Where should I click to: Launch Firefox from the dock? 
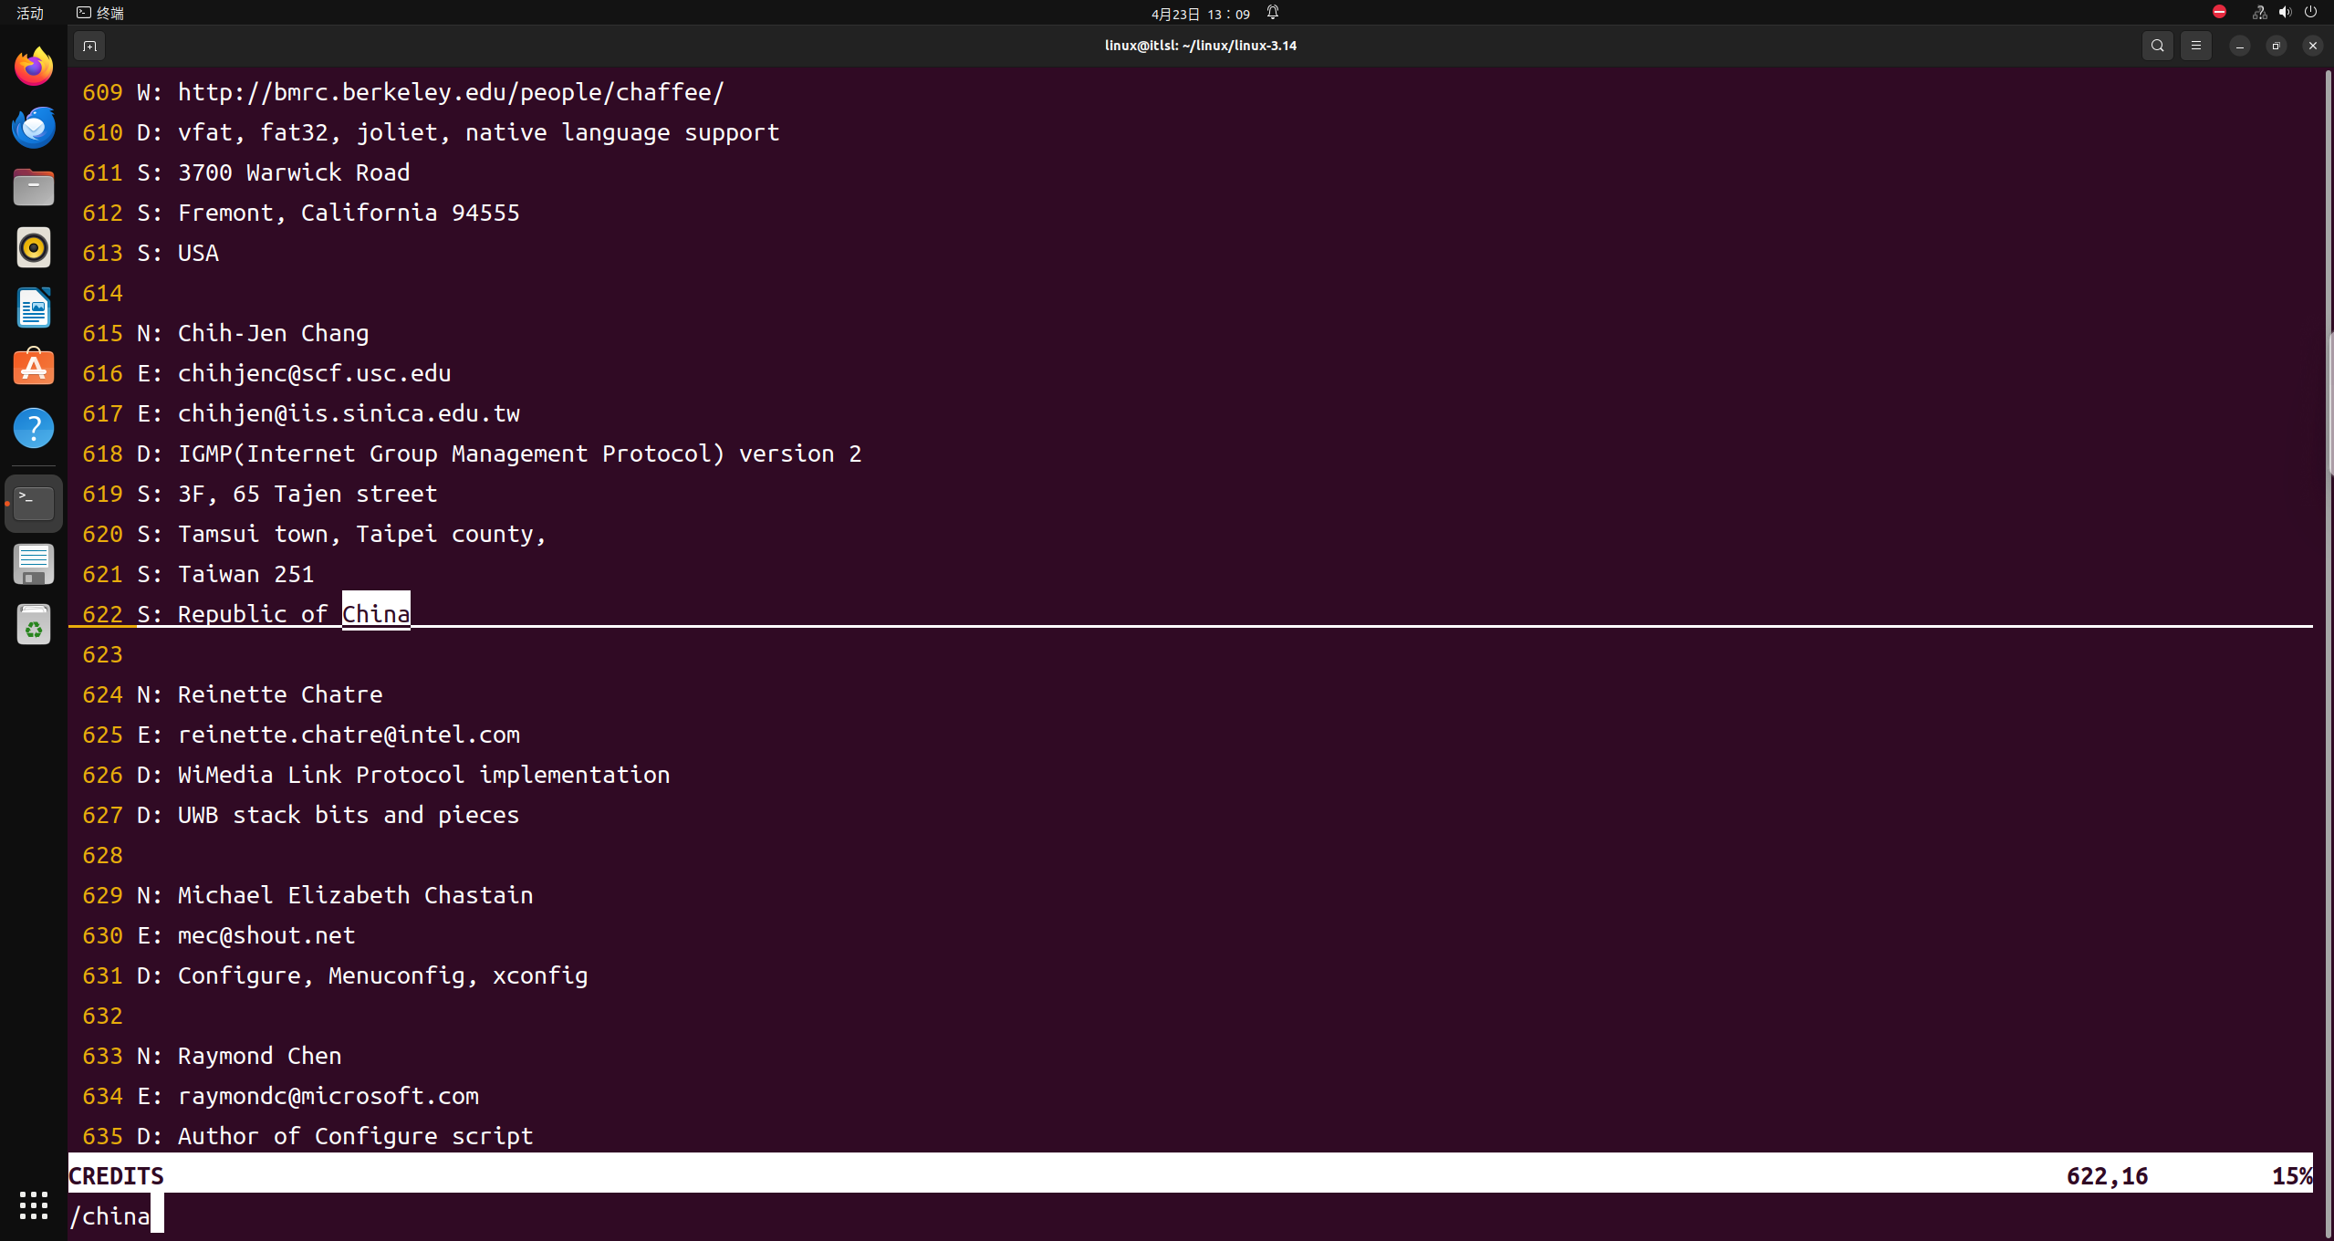point(34,67)
